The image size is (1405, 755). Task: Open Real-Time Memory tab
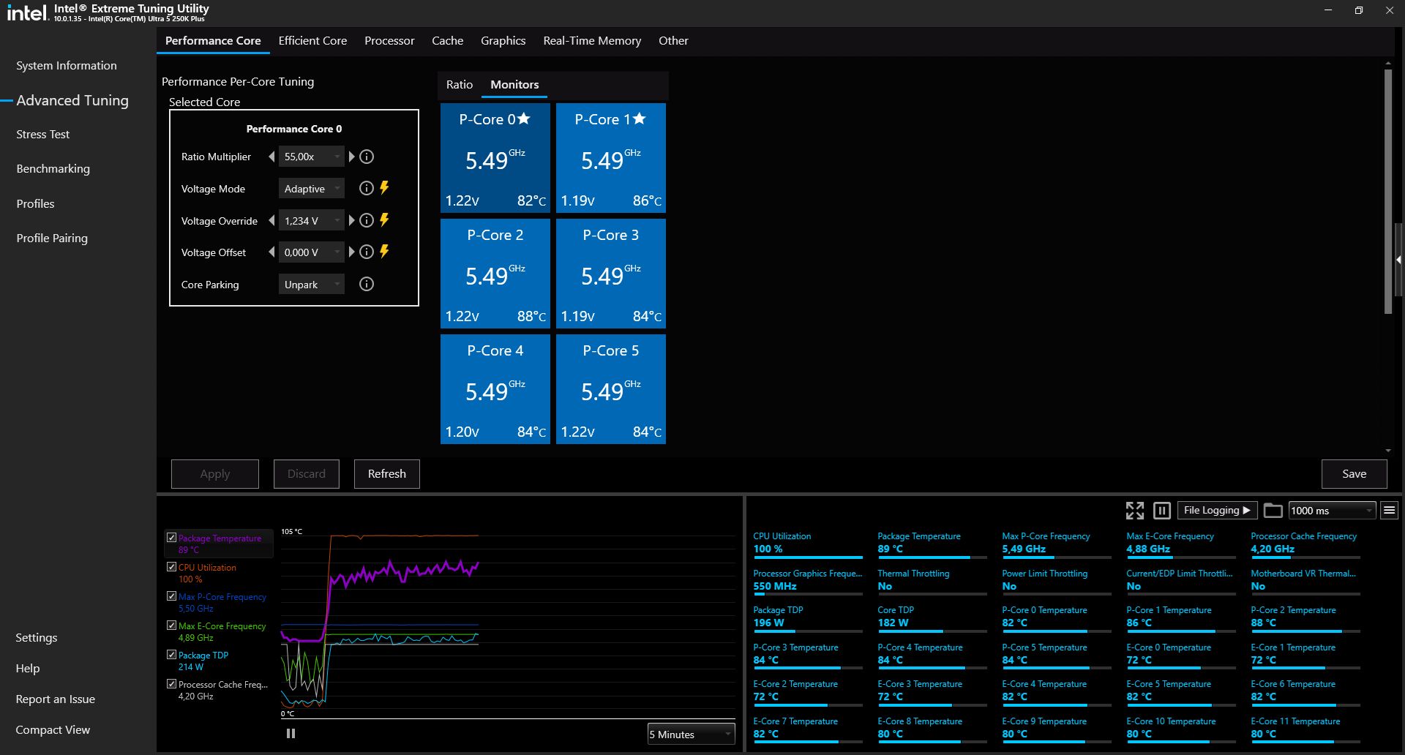[592, 40]
